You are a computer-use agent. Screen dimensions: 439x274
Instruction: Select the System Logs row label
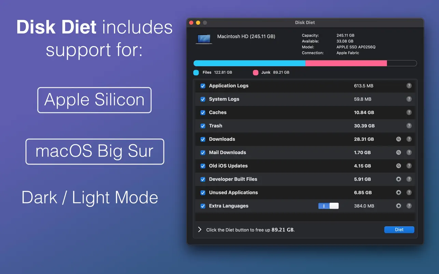coord(224,99)
